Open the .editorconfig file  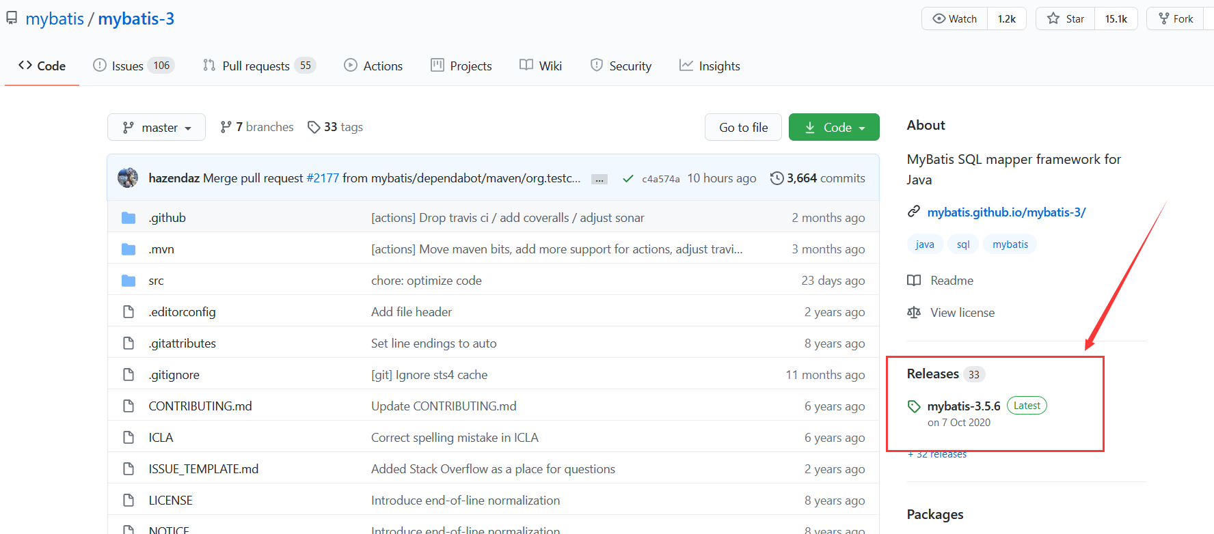(183, 312)
